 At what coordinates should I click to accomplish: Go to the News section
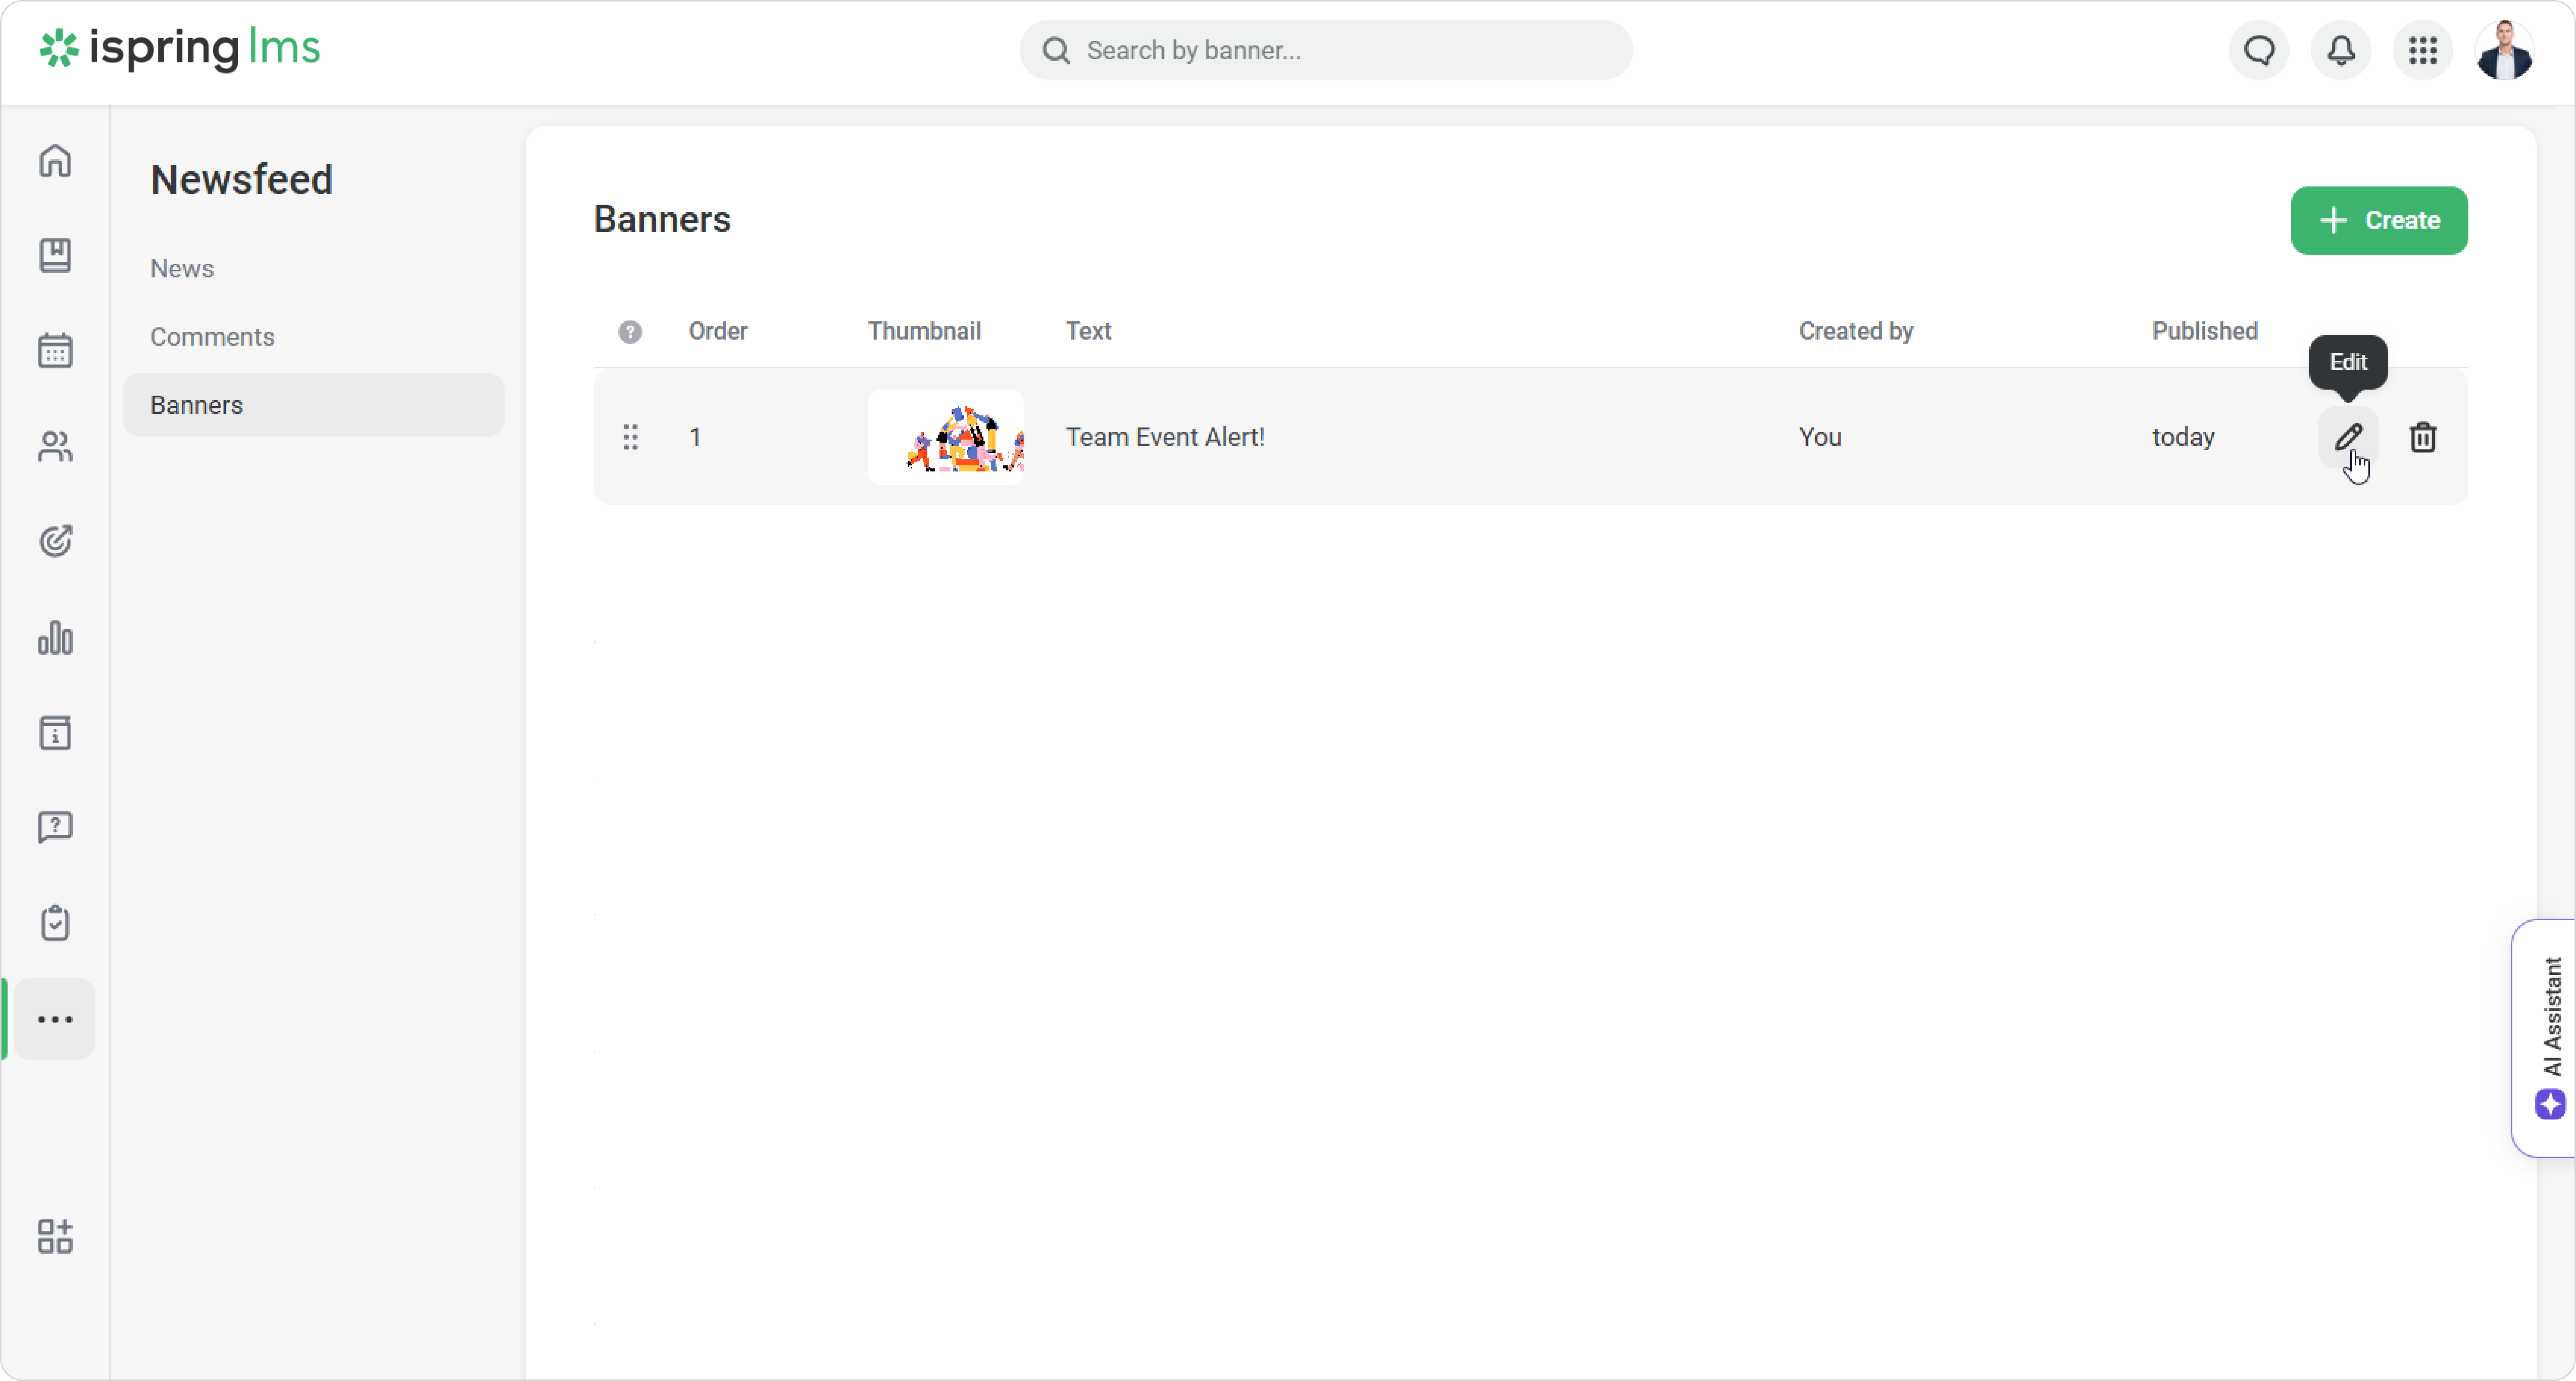[182, 268]
